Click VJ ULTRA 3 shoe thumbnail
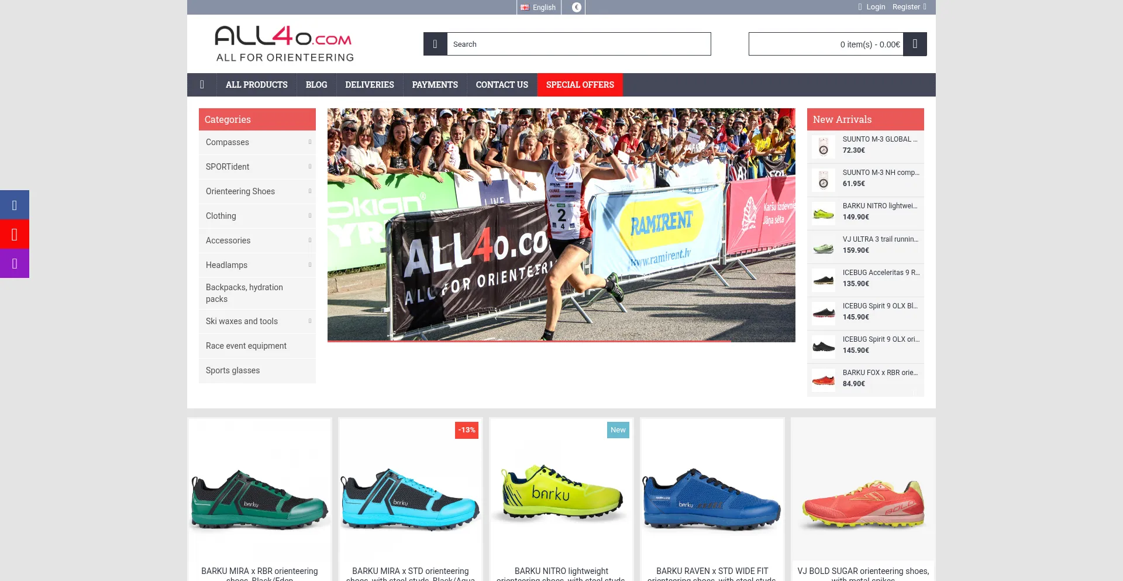Image resolution: width=1123 pixels, height=581 pixels. (824, 246)
